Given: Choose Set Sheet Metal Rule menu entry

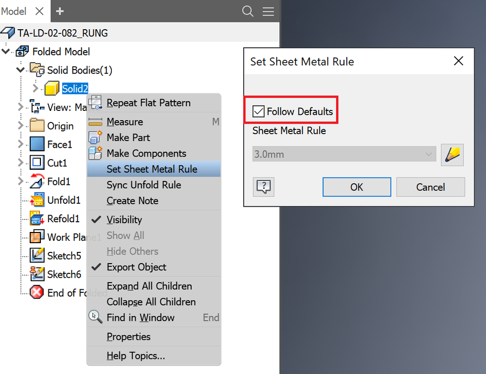Looking at the screenshot, I should point(154,169).
